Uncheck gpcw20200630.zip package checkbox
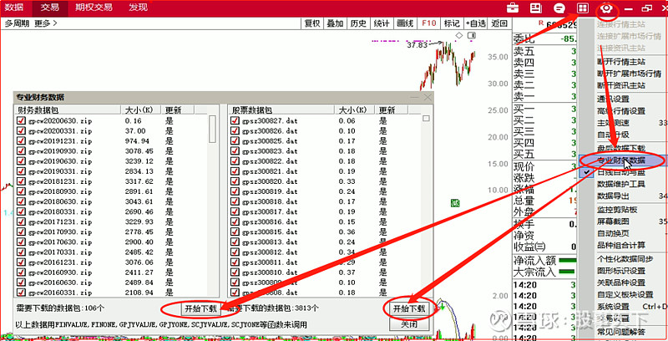 pos(21,120)
